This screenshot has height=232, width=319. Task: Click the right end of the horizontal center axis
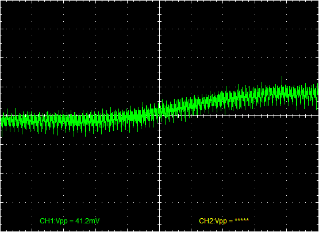pyautogui.click(x=318, y=115)
